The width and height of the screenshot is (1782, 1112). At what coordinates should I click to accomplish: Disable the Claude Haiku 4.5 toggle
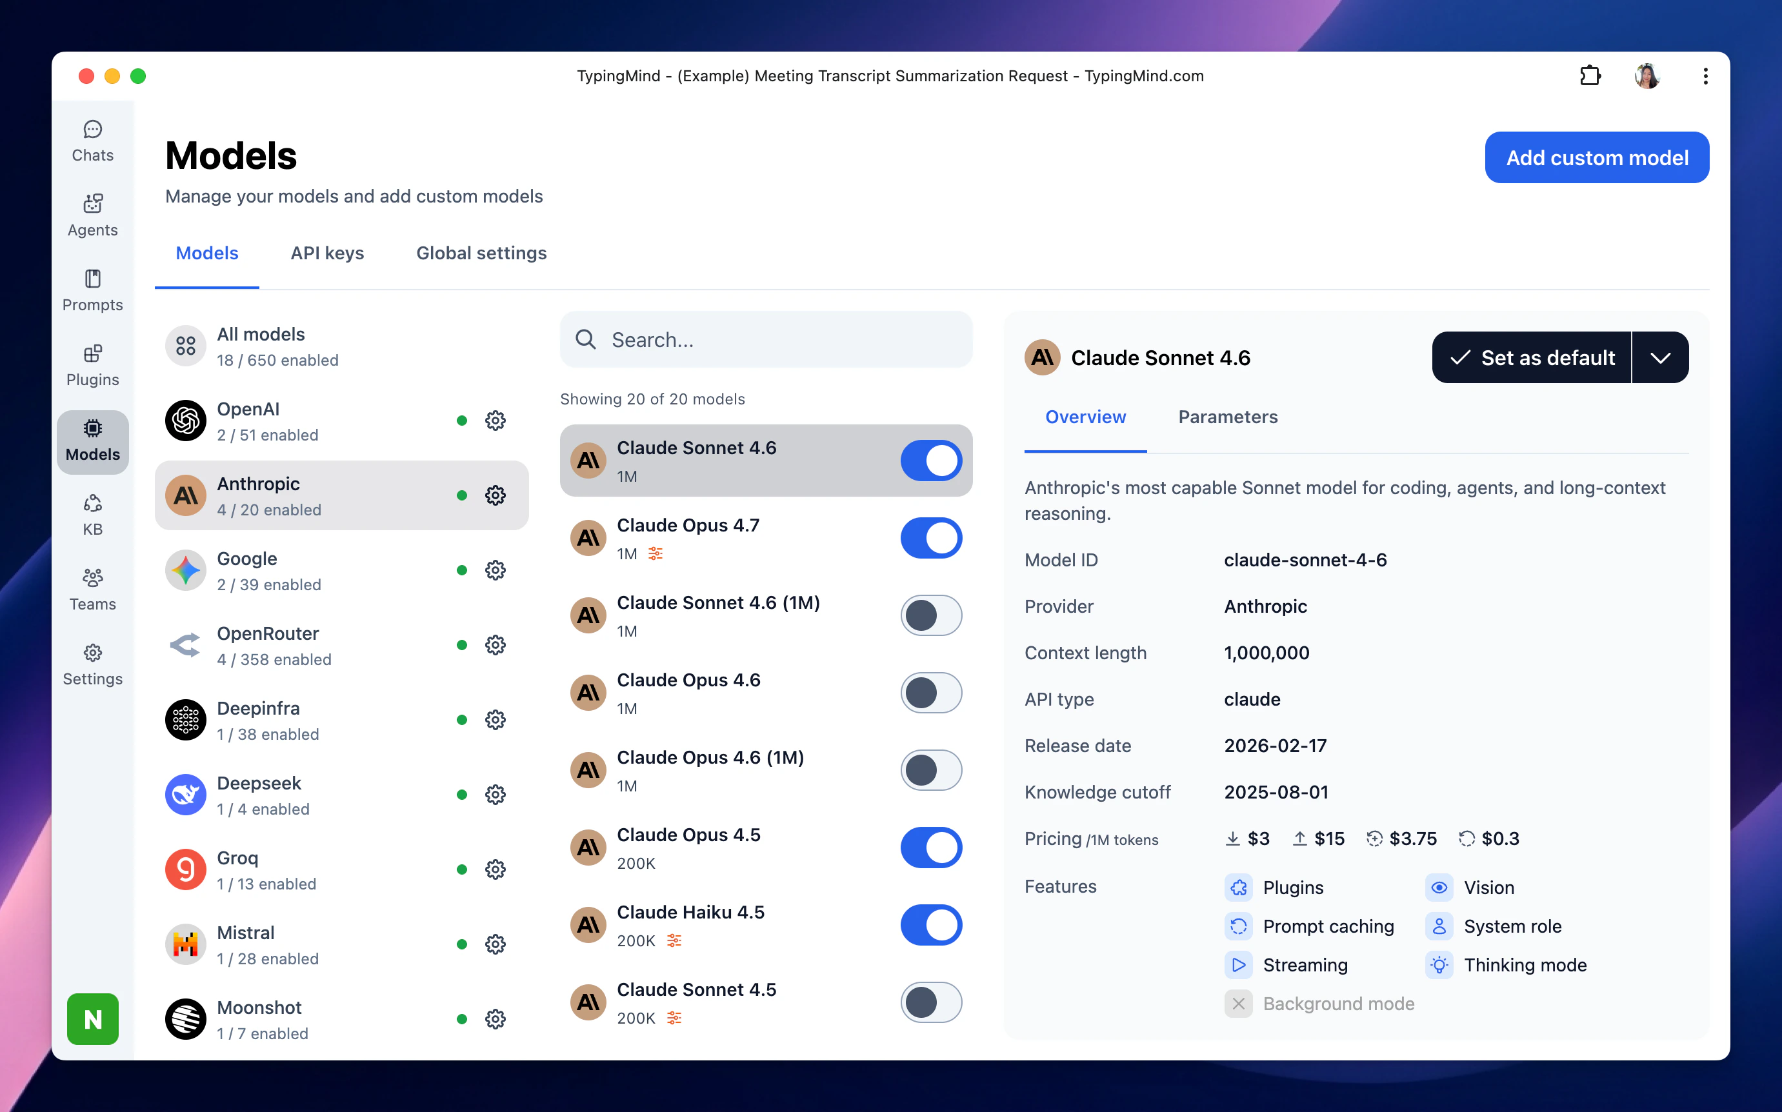pyautogui.click(x=931, y=925)
